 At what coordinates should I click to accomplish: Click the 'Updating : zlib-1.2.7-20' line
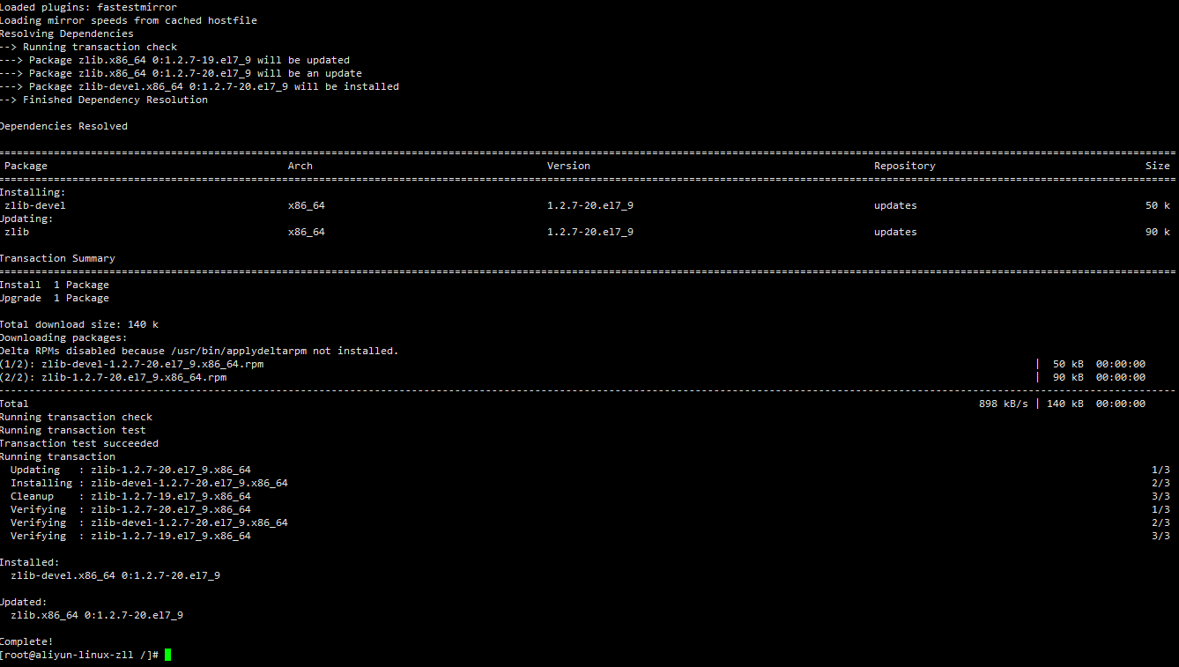130,470
